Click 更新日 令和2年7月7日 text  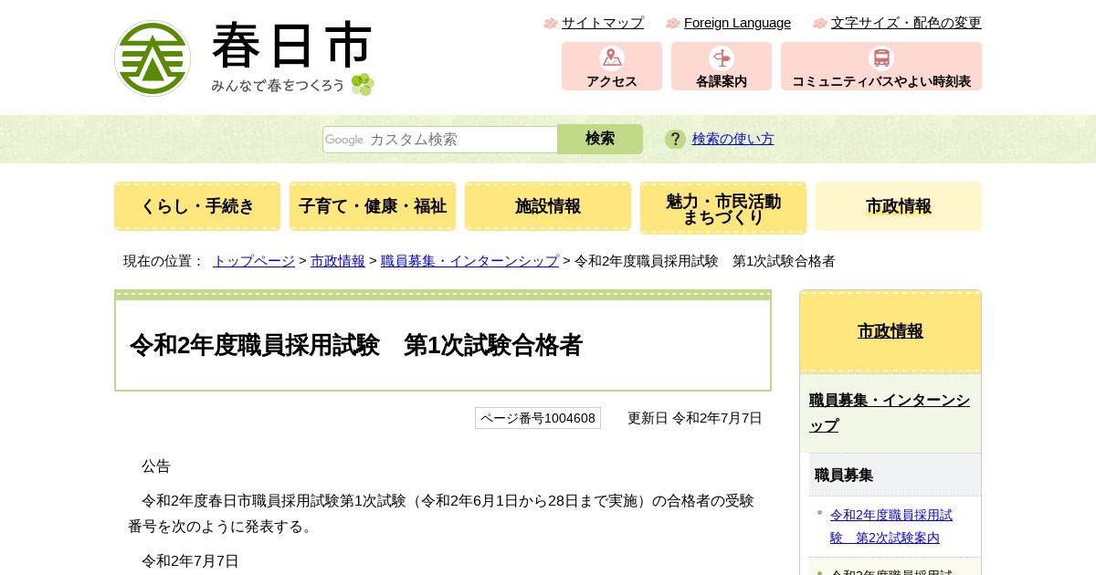(x=695, y=418)
